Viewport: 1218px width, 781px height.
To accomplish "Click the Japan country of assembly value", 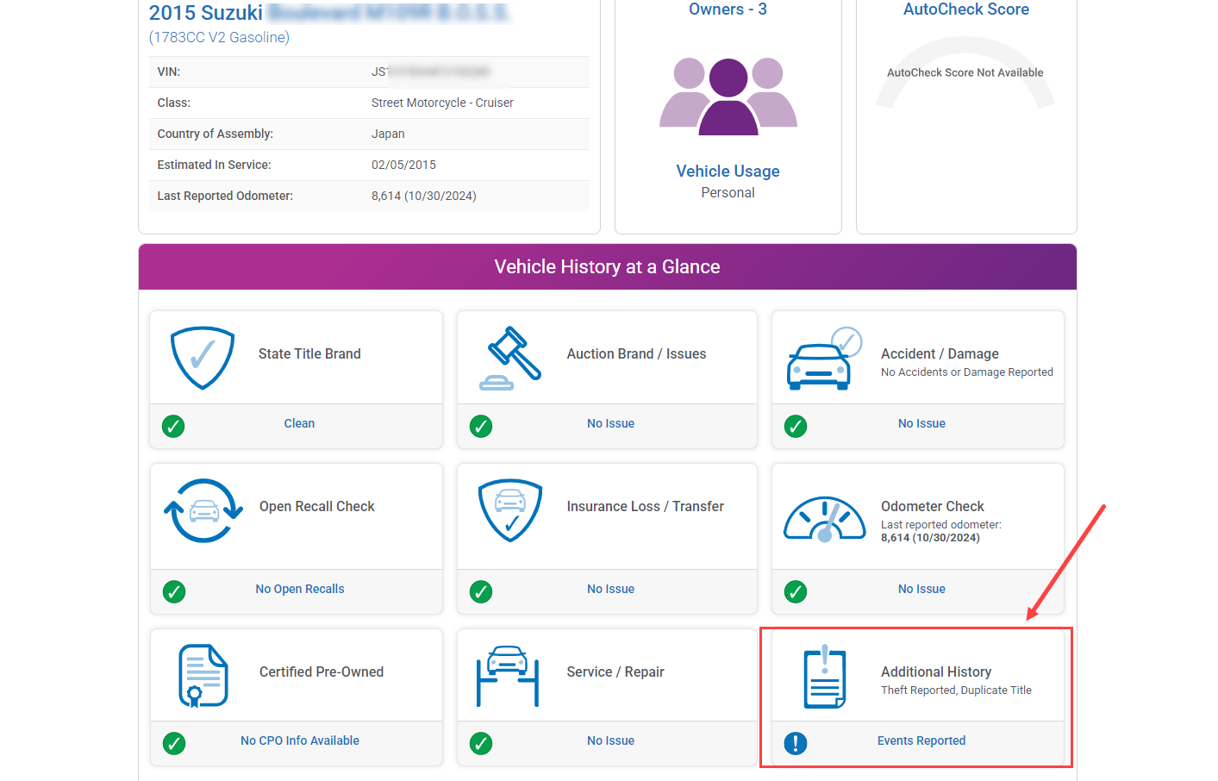I will [x=388, y=134].
